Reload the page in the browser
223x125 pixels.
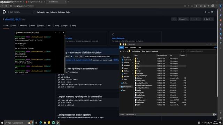[x=6, y=6]
